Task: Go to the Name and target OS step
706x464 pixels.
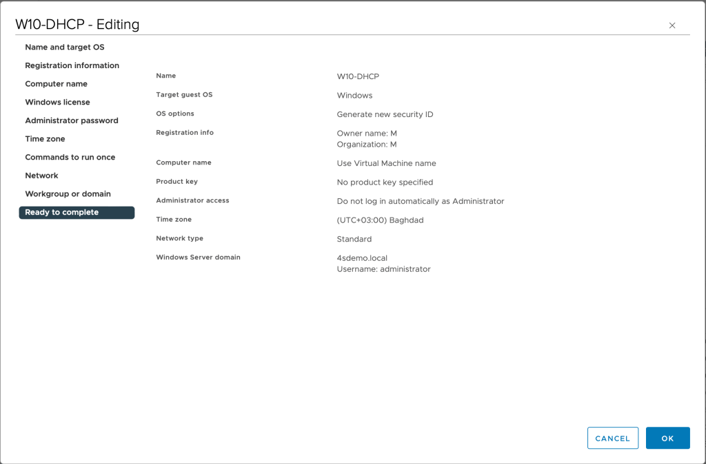Action: click(x=65, y=48)
